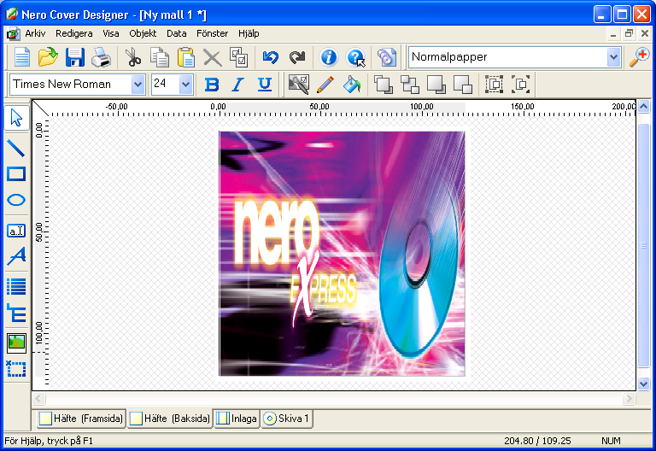Print using the printer icon
Screen dimensions: 656x451
pos(102,57)
